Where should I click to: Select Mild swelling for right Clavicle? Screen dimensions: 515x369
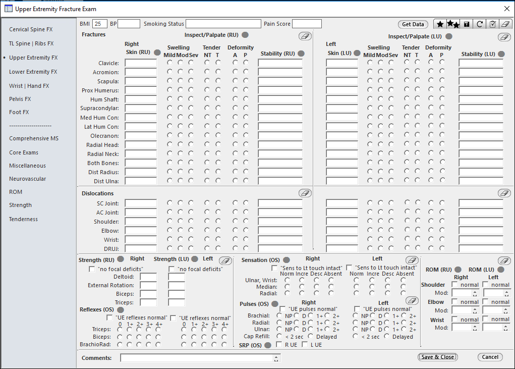pyautogui.click(x=169, y=63)
